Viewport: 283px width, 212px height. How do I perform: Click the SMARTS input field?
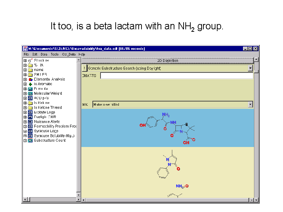click(177, 76)
